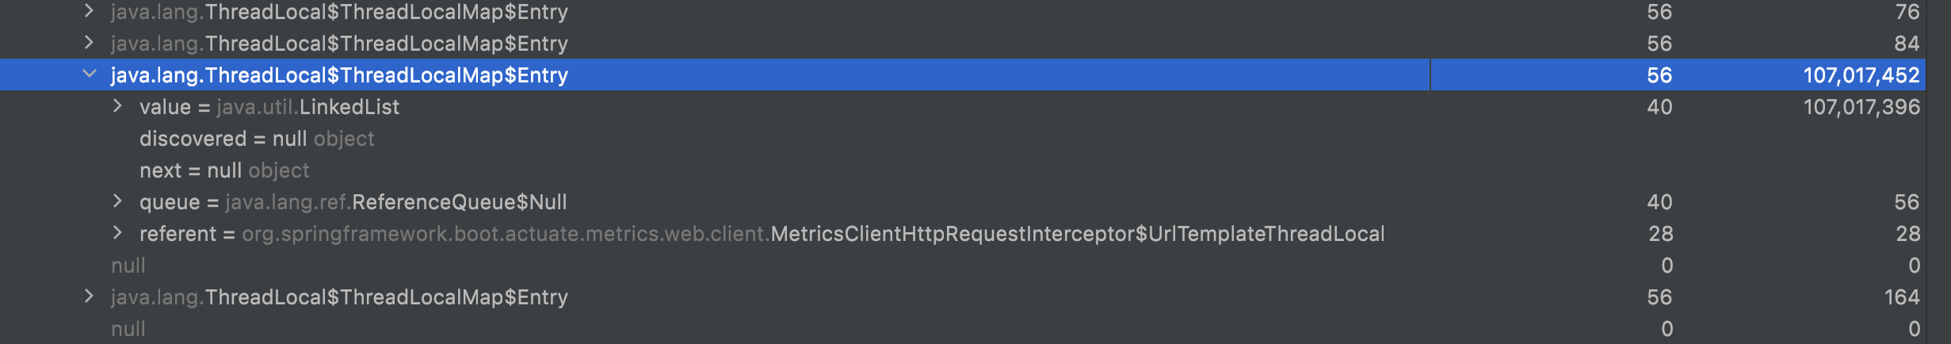
Task: Expand the ThreadLocalMap$Entry with retained size 76
Action: click(x=89, y=11)
